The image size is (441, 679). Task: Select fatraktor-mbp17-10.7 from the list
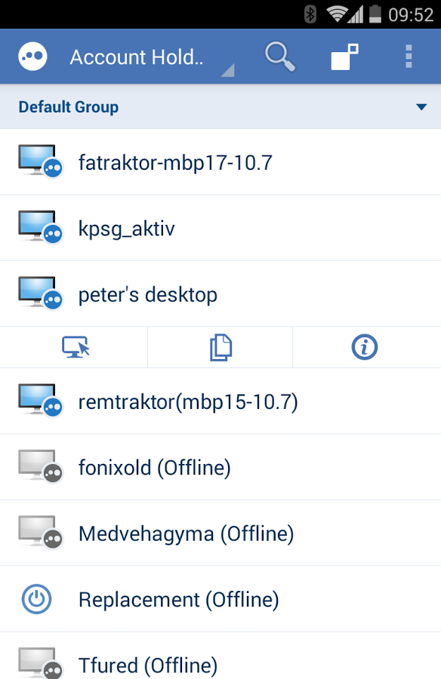pos(220,162)
